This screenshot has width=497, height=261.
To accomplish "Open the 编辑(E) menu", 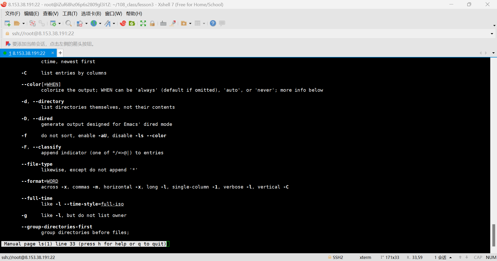I will [32, 14].
